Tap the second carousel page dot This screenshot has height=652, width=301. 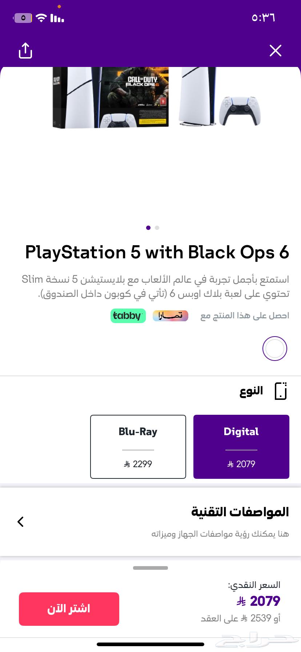157,228
